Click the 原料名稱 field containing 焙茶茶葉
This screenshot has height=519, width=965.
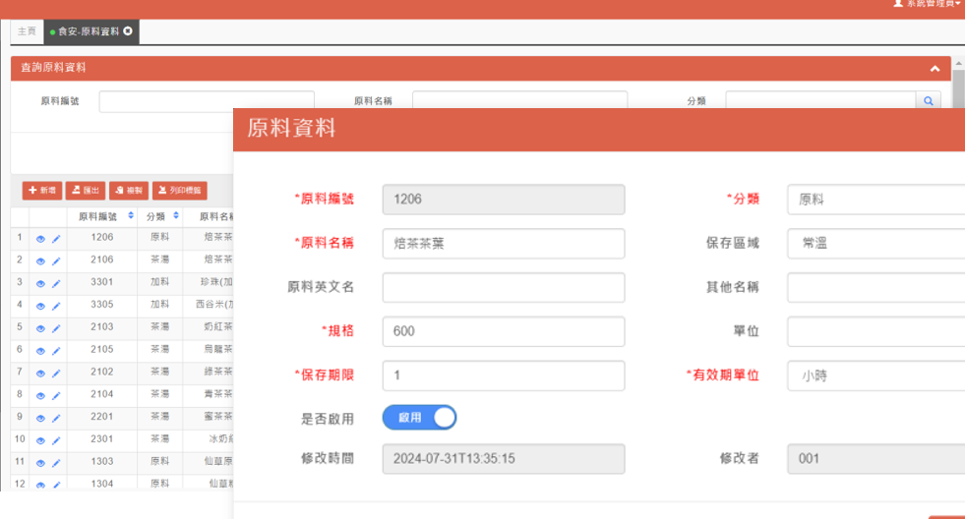(x=504, y=244)
